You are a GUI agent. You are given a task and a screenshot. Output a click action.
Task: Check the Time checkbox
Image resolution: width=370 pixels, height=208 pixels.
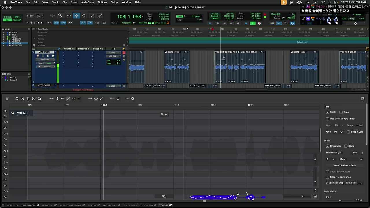pos(341,112)
